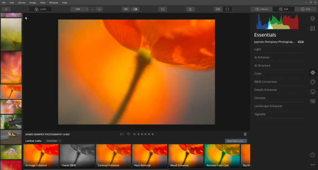This screenshot has height=170, width=318.
Task: Apply the AI Image Enhancer look
Action: pyautogui.click(x=41, y=156)
